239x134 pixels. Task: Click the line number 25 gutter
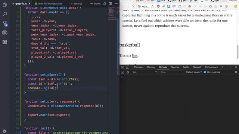point(18,88)
